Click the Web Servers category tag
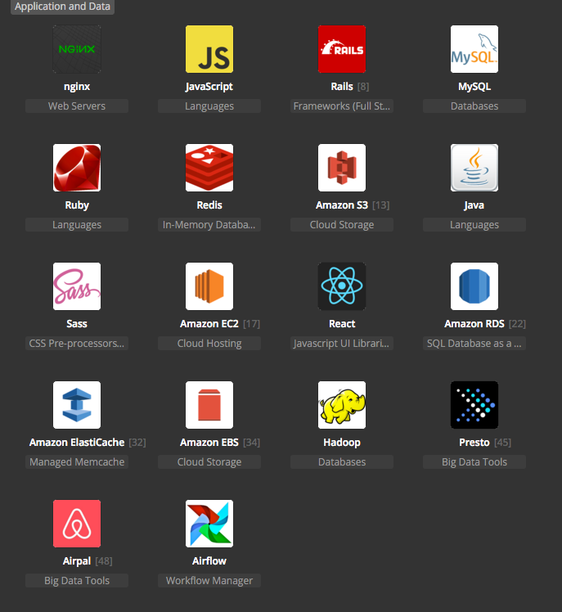The height and width of the screenshot is (612, 562). (77, 106)
